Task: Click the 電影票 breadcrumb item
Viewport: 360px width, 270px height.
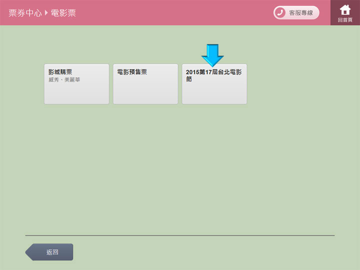Action: [x=63, y=13]
